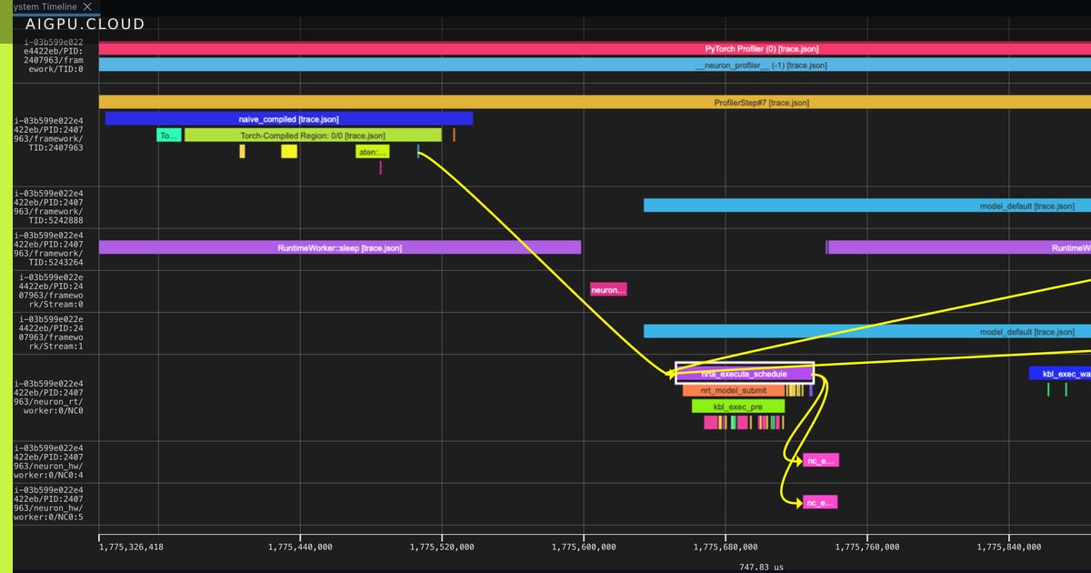Select the nrta_execute_schedule event
Screen dimensions: 1091x573
pyautogui.click(x=745, y=373)
